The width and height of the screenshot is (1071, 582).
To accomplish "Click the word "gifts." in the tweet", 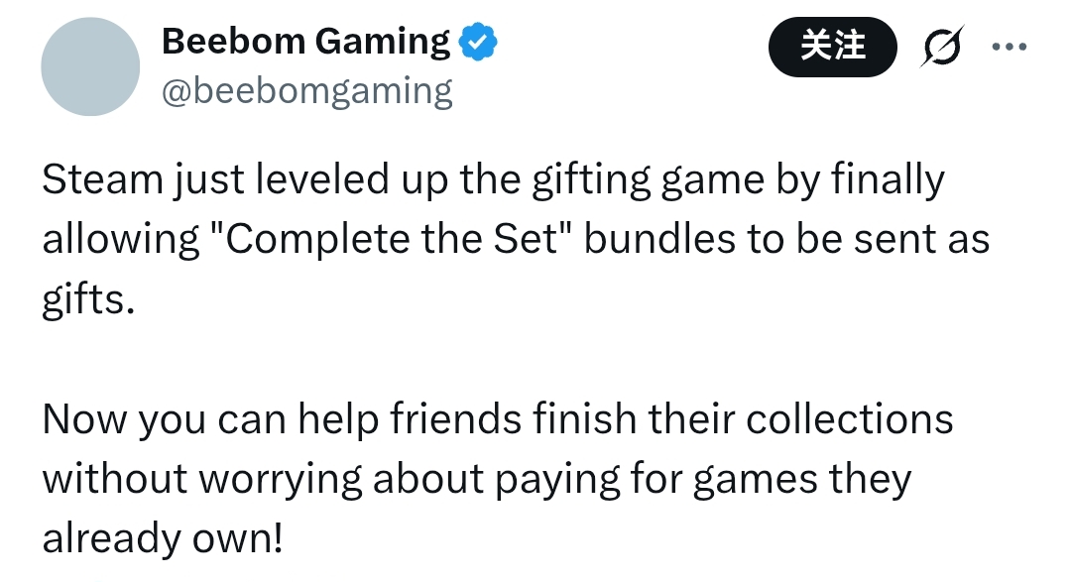I will (x=87, y=300).
